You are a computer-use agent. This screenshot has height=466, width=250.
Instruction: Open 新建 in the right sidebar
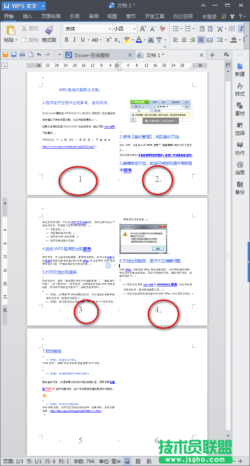click(240, 69)
